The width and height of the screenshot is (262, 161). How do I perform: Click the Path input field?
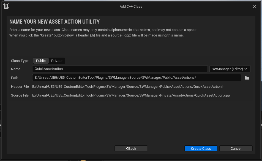pos(137,78)
